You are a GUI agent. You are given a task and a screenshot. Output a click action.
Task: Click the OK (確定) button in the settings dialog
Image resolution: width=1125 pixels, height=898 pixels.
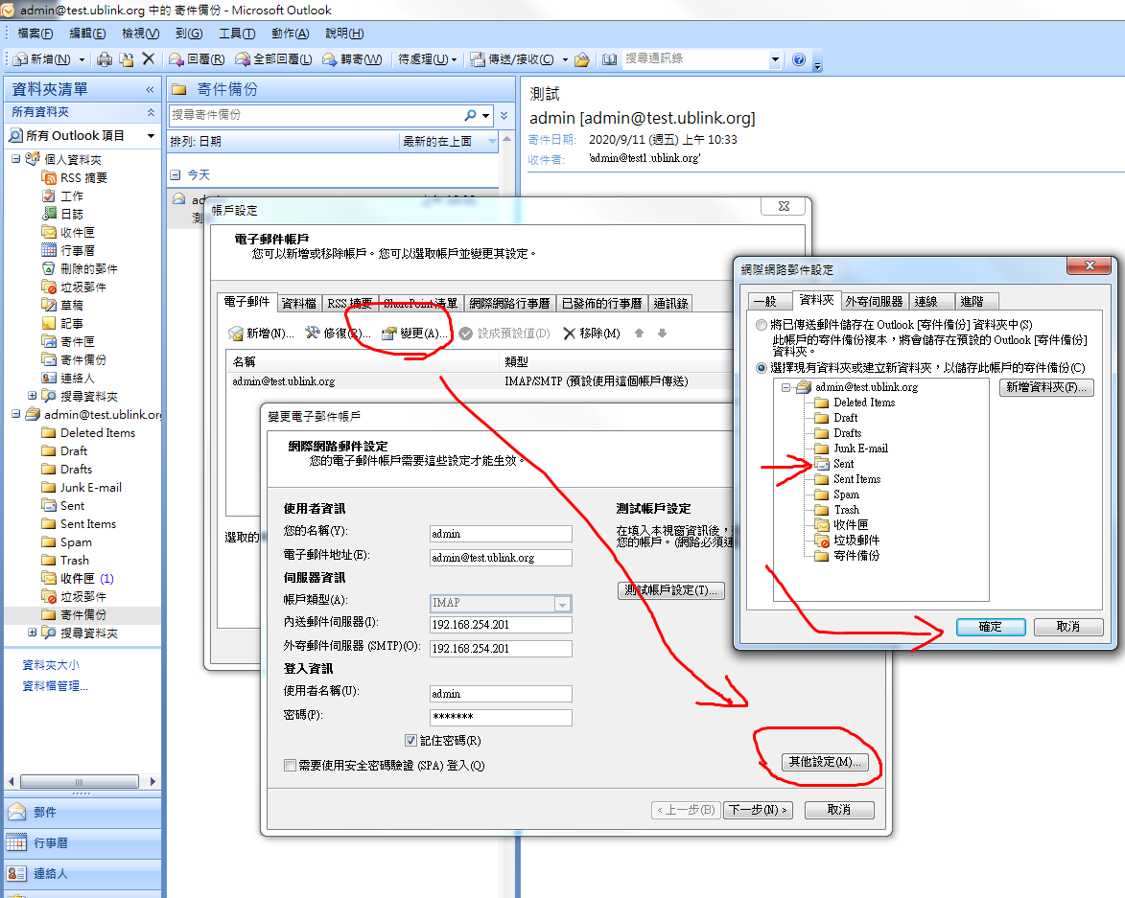990,627
